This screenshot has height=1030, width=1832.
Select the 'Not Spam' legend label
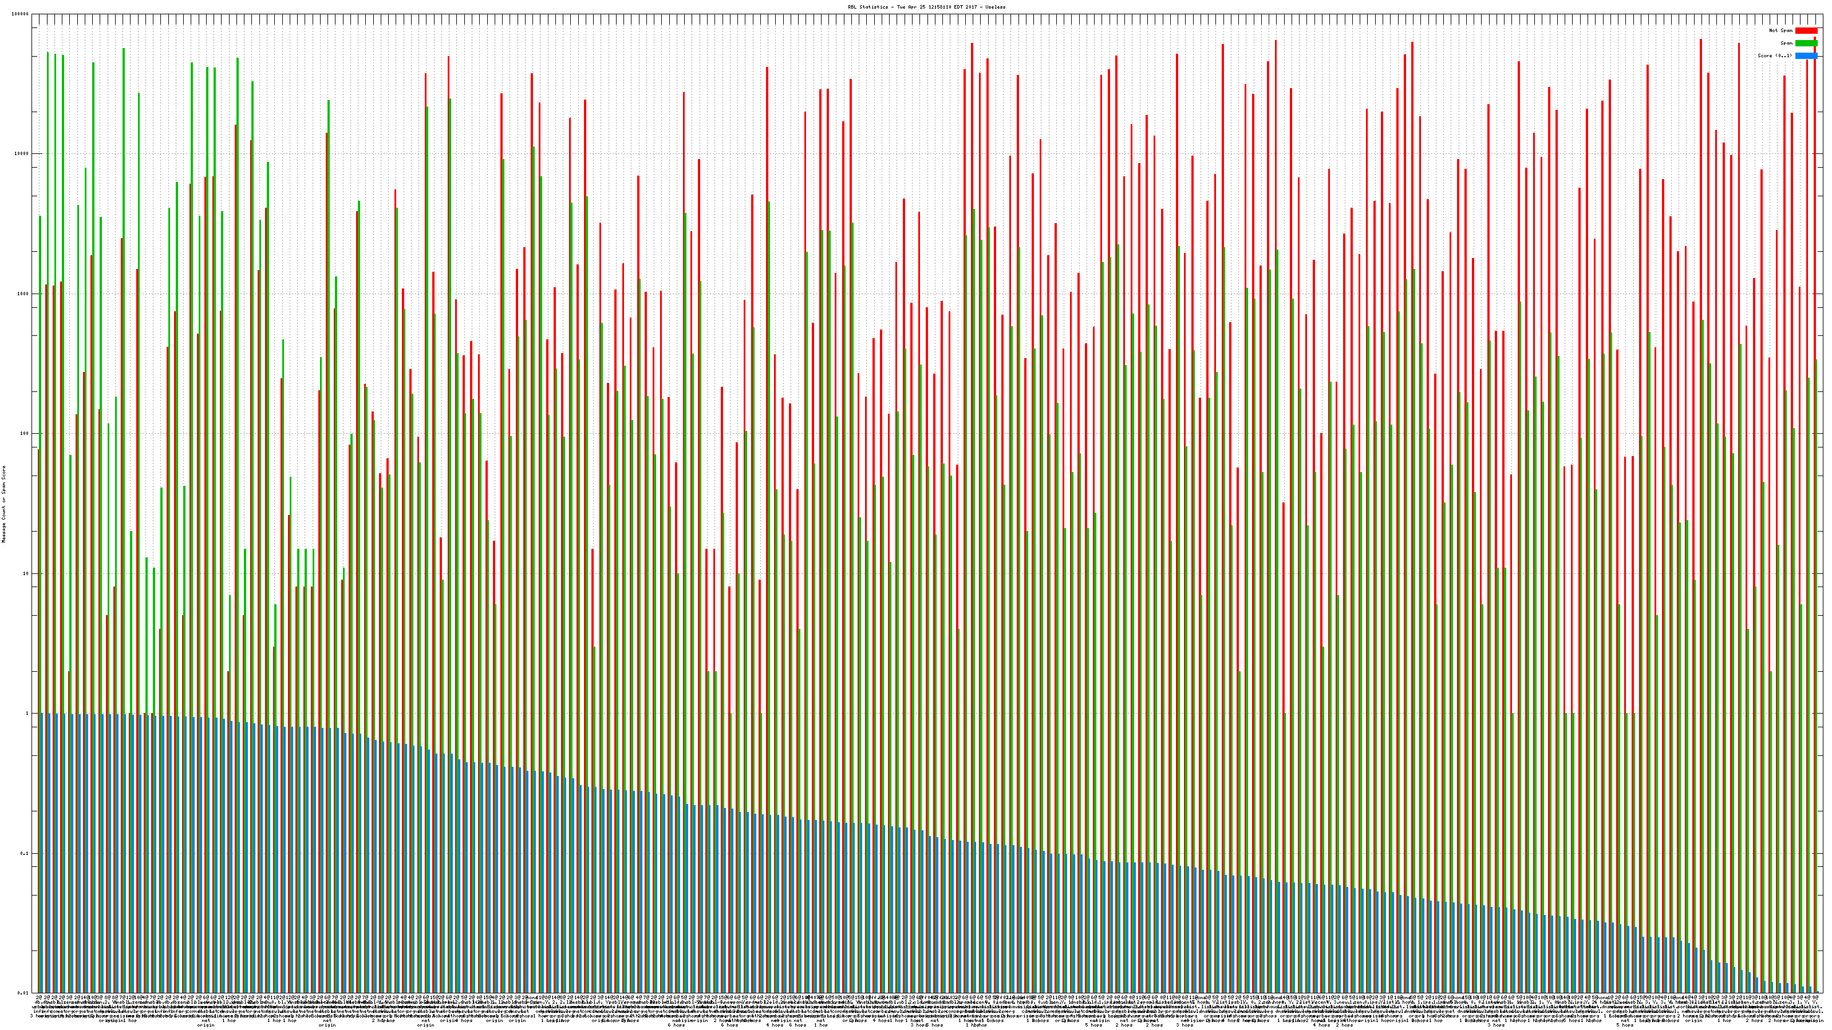pyautogui.click(x=1781, y=30)
